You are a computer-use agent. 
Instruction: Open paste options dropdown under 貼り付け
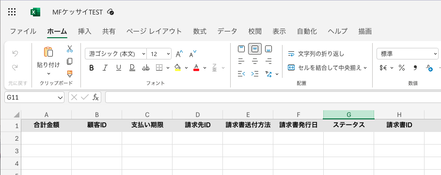click(48, 74)
